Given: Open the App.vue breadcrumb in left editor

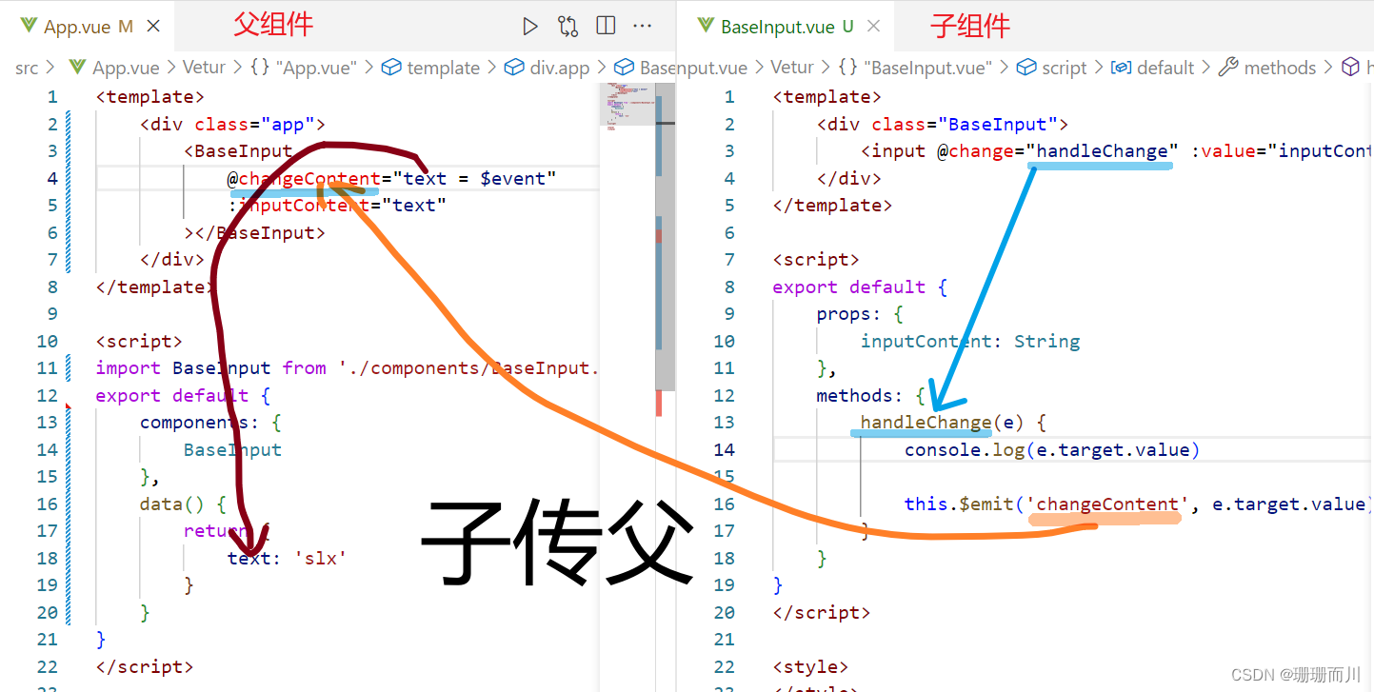Looking at the screenshot, I should click(126, 68).
